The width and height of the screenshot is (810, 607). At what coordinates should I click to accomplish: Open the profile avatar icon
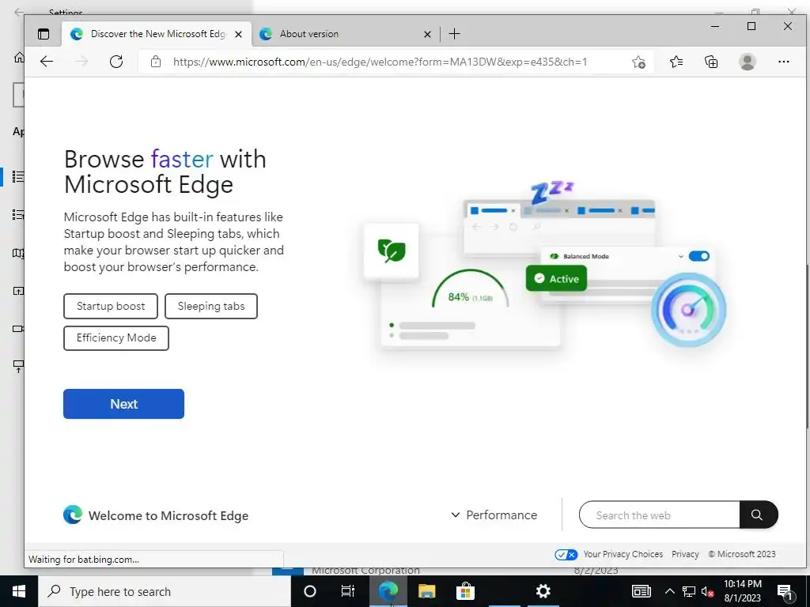[x=748, y=62]
